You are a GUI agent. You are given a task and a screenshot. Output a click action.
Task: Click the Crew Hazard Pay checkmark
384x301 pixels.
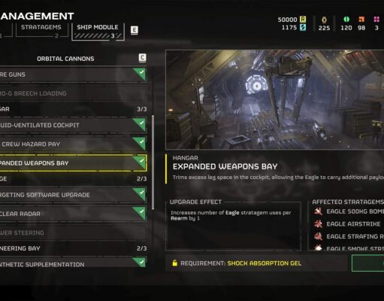[141, 144]
